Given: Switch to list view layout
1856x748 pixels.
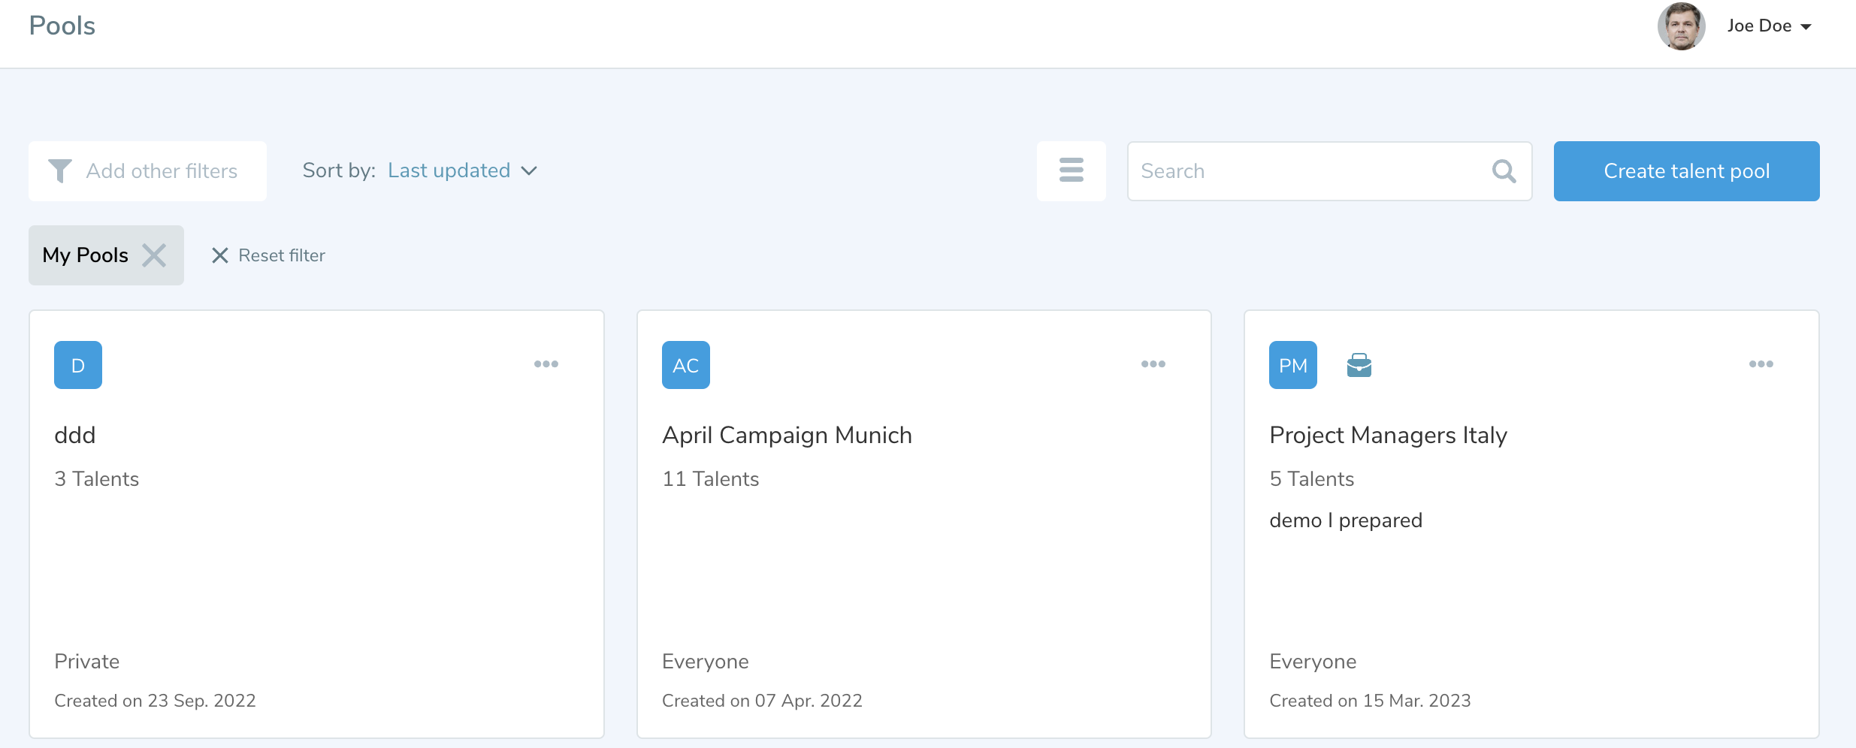Looking at the screenshot, I should [1071, 170].
